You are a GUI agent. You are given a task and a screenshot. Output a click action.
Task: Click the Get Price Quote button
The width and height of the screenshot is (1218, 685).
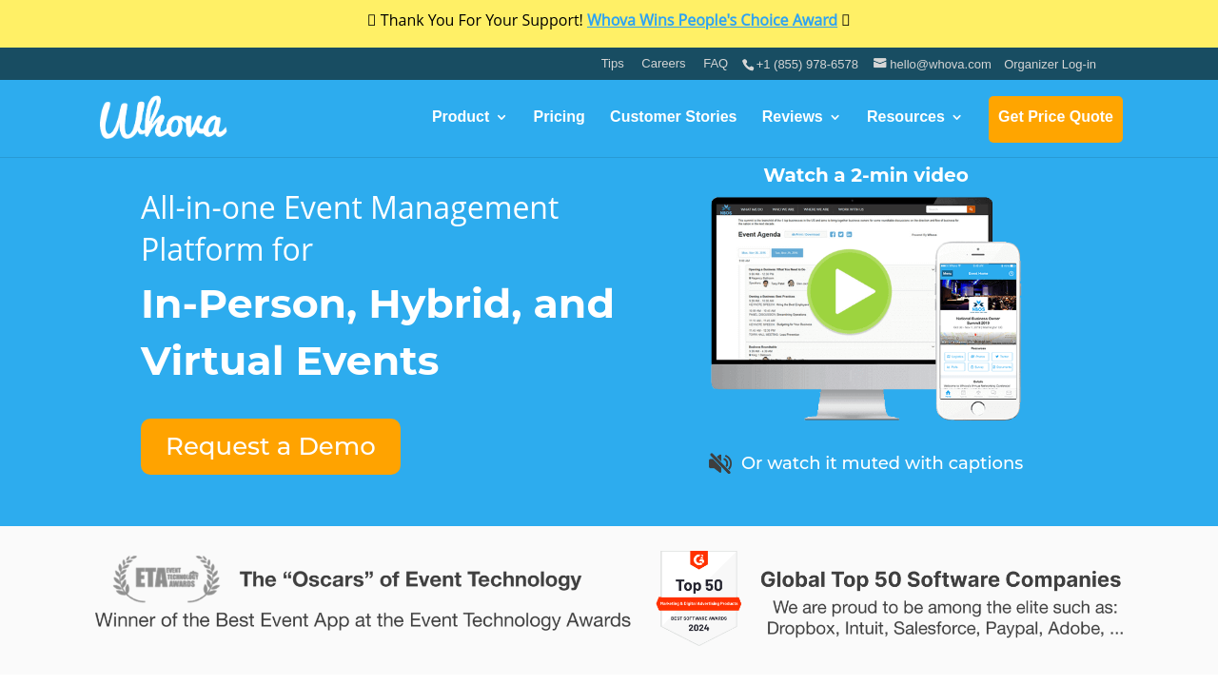coord(1055,118)
